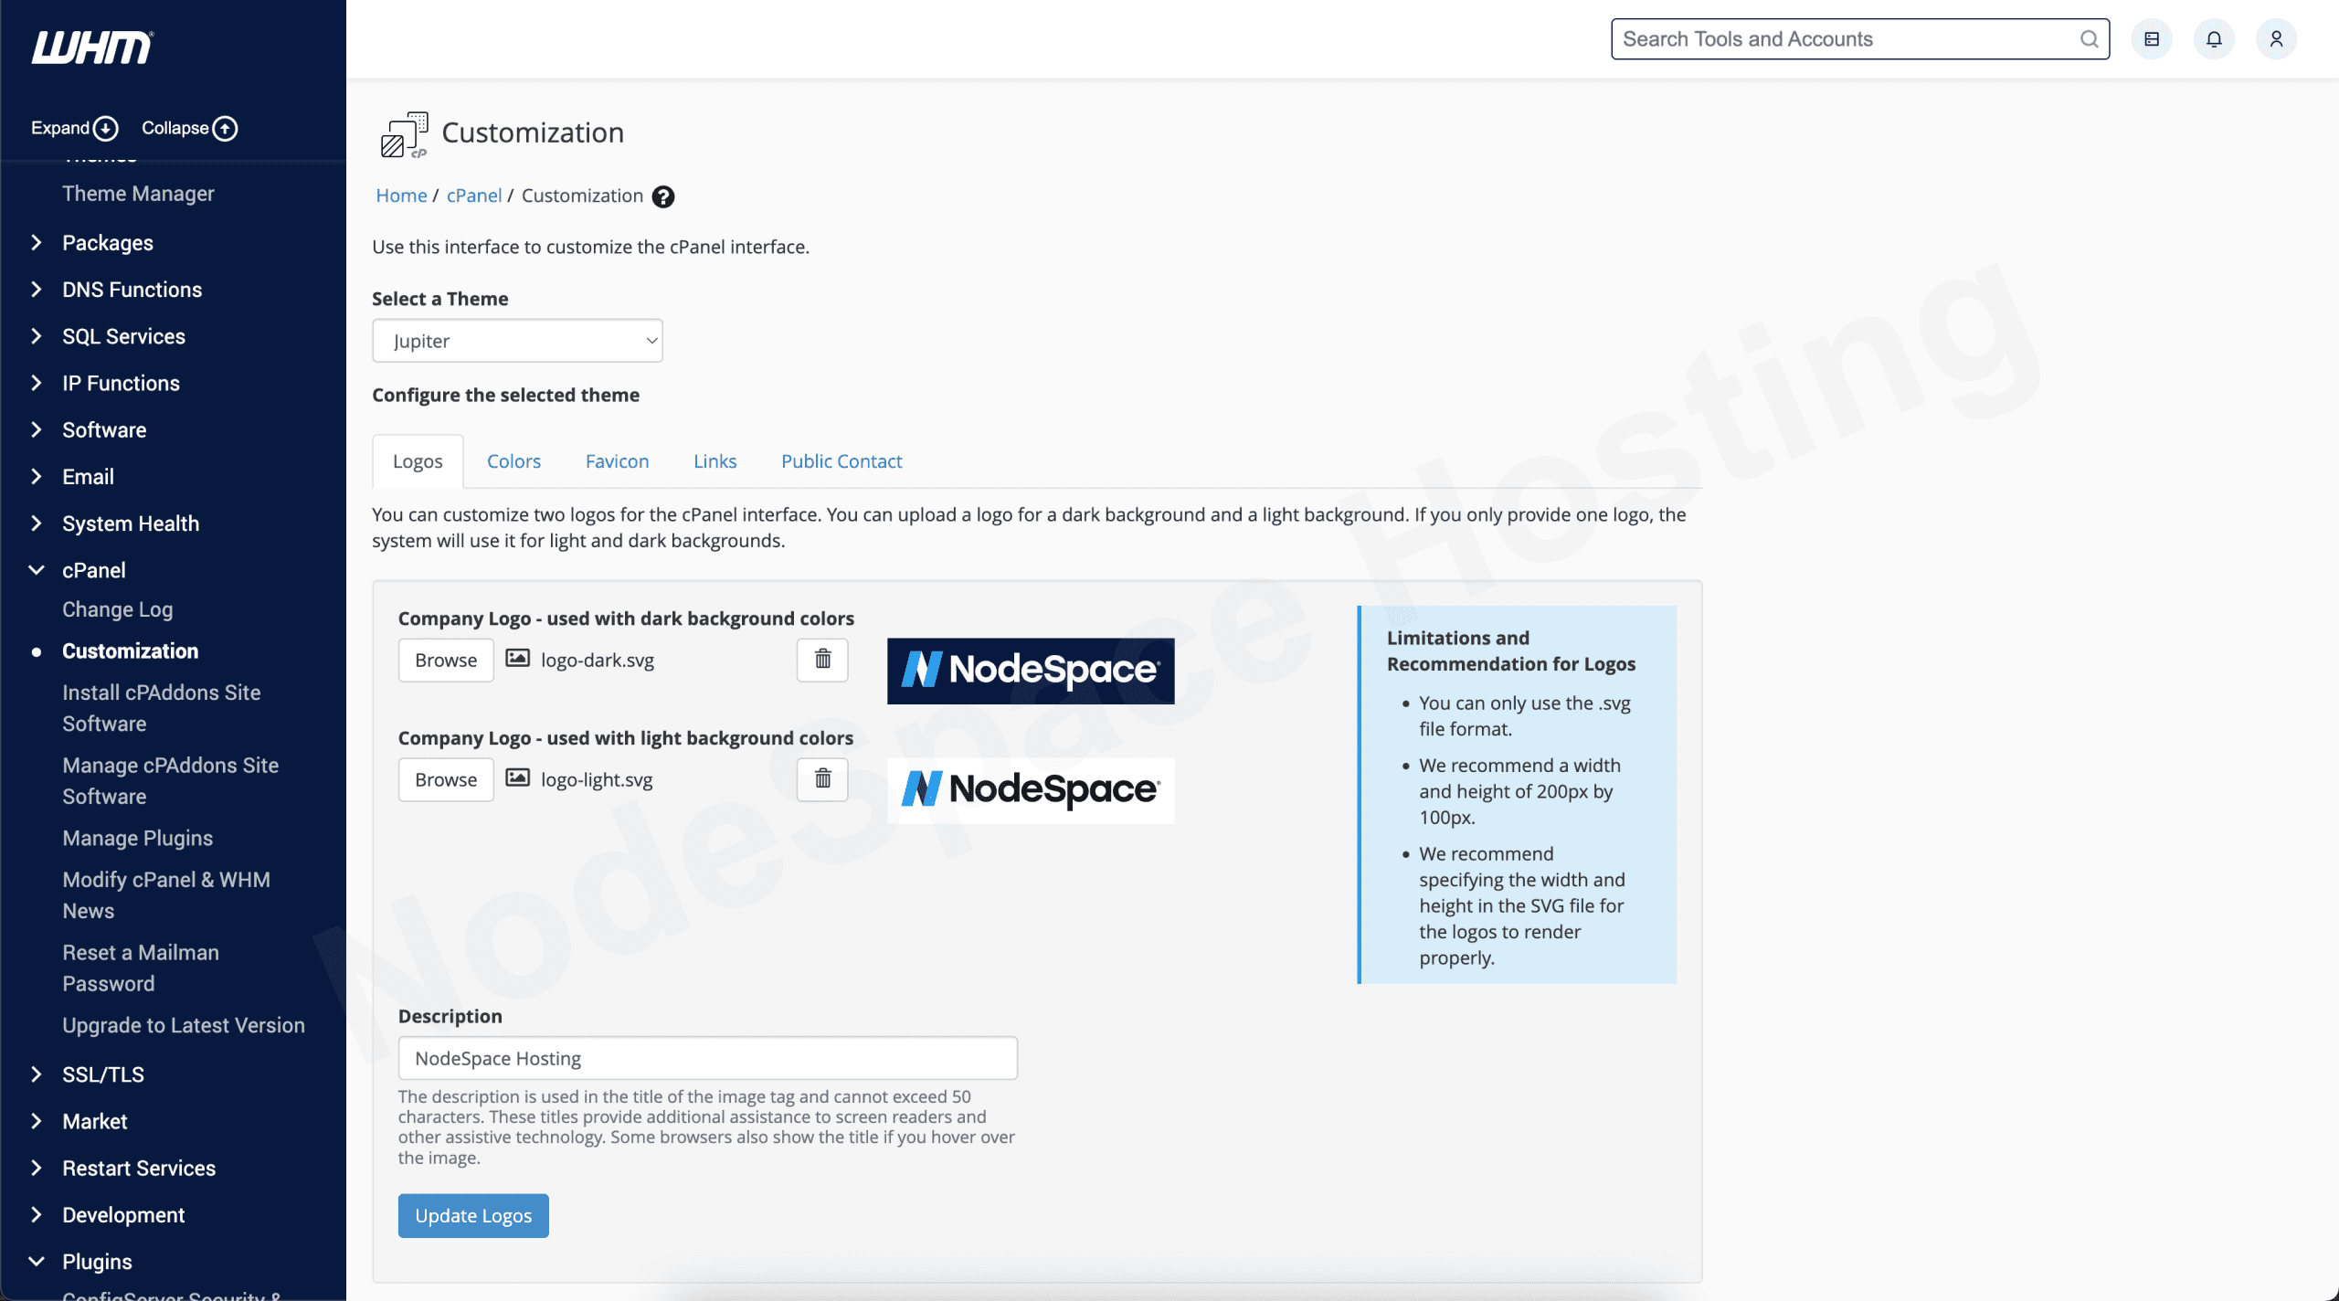Screen dimensions: 2339x1301
Task: Click the light background NodeSpace logo preview
Action: point(1031,790)
